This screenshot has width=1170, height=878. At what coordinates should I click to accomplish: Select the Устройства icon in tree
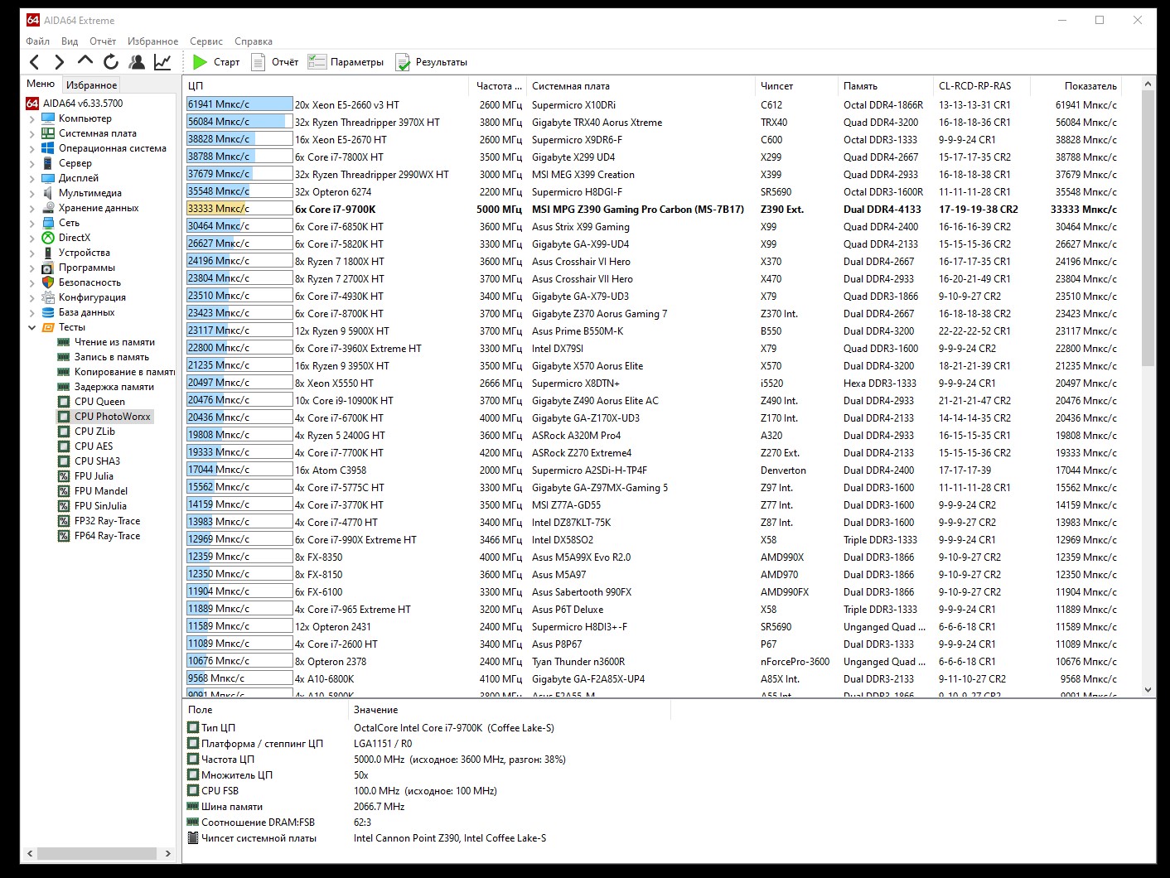click(48, 253)
